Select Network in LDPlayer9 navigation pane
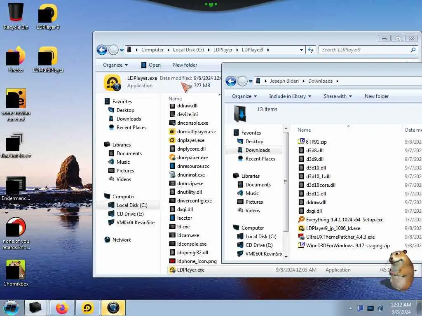This screenshot has width=422, height=316. 118,240
